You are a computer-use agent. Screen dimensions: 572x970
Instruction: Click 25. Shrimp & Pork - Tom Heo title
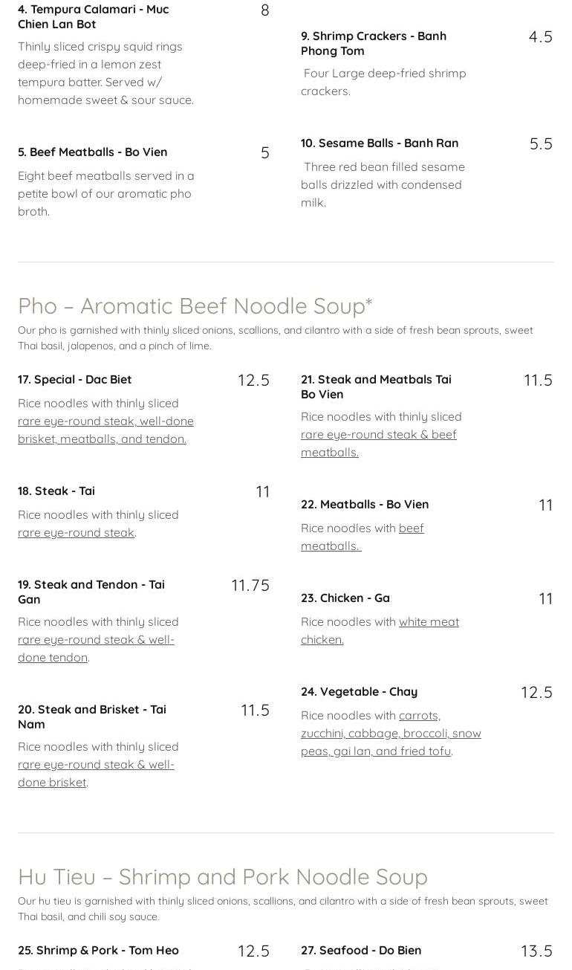point(98,950)
